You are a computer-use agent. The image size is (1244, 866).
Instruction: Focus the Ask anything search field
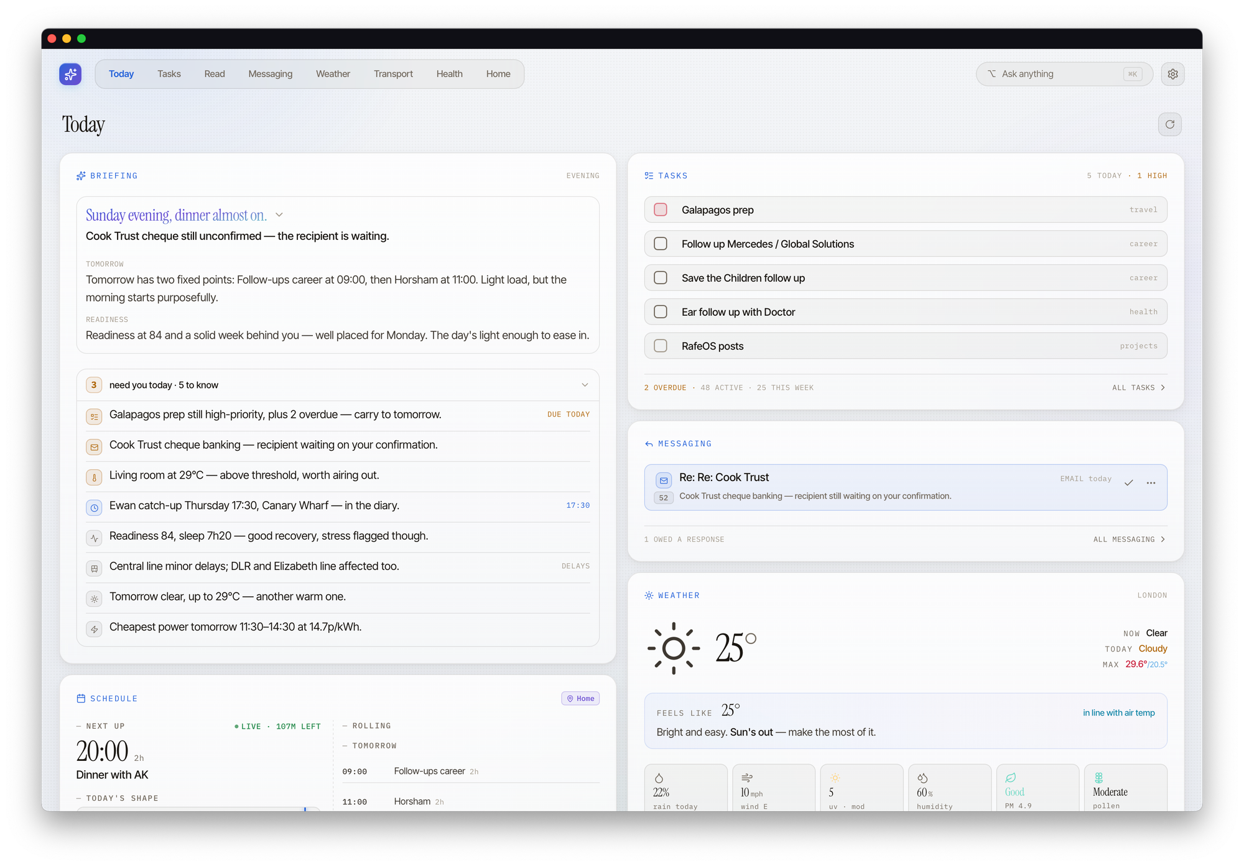point(1064,74)
